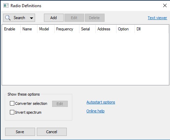Click the Radio Definitions window icon
Viewport: 170px width, 140px height.
[6, 5]
